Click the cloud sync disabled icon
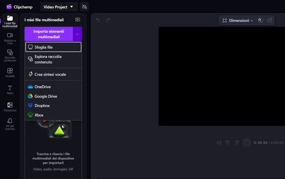 point(85,7)
